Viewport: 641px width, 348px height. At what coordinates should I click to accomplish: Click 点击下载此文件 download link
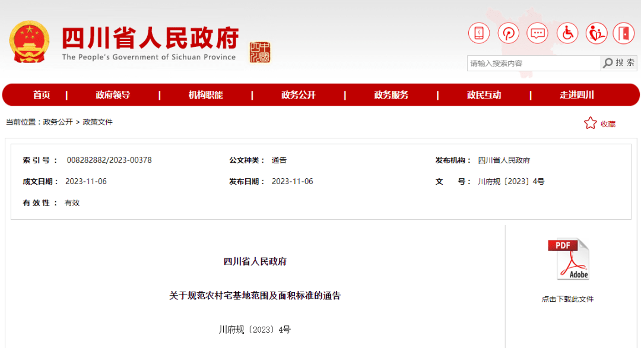click(567, 299)
